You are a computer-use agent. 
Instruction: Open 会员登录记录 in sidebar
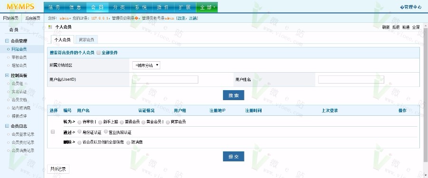click(23, 134)
